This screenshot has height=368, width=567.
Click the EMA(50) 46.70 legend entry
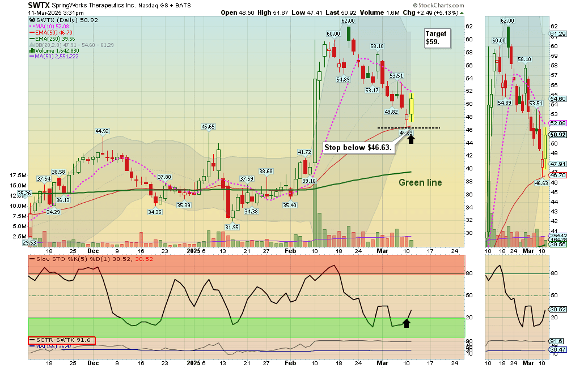pos(53,32)
